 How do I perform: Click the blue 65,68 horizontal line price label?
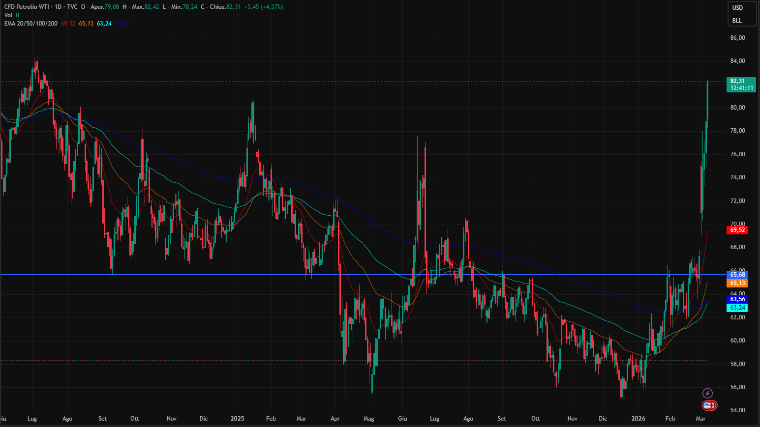(x=737, y=275)
